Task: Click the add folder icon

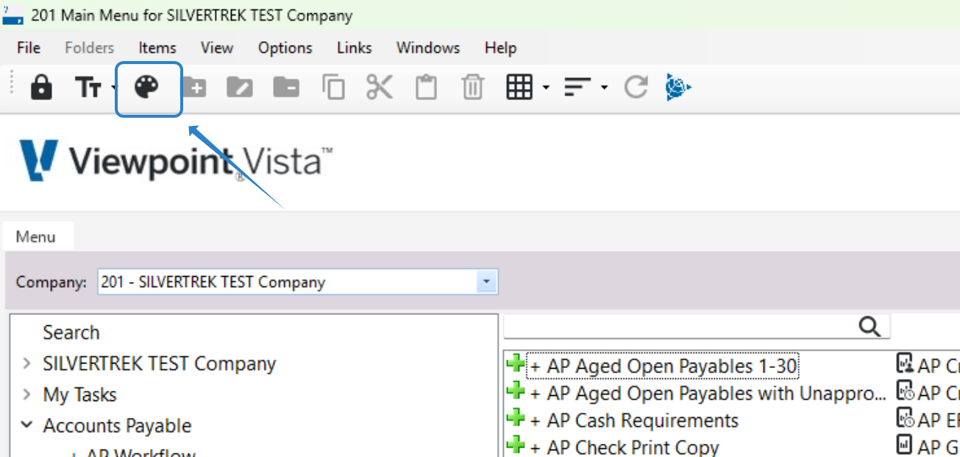Action: coord(194,88)
